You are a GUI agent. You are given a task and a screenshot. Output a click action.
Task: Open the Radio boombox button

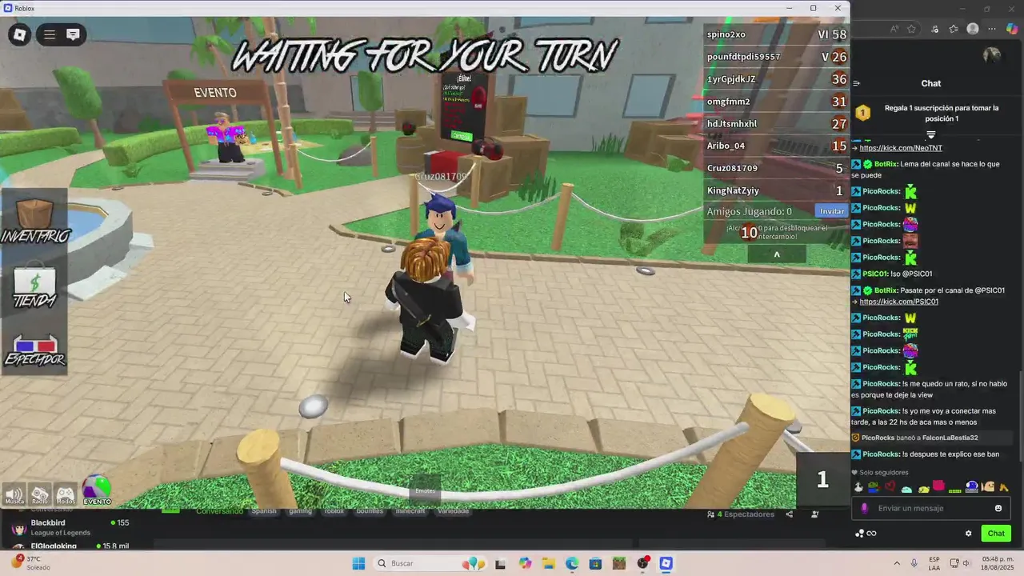tap(40, 495)
